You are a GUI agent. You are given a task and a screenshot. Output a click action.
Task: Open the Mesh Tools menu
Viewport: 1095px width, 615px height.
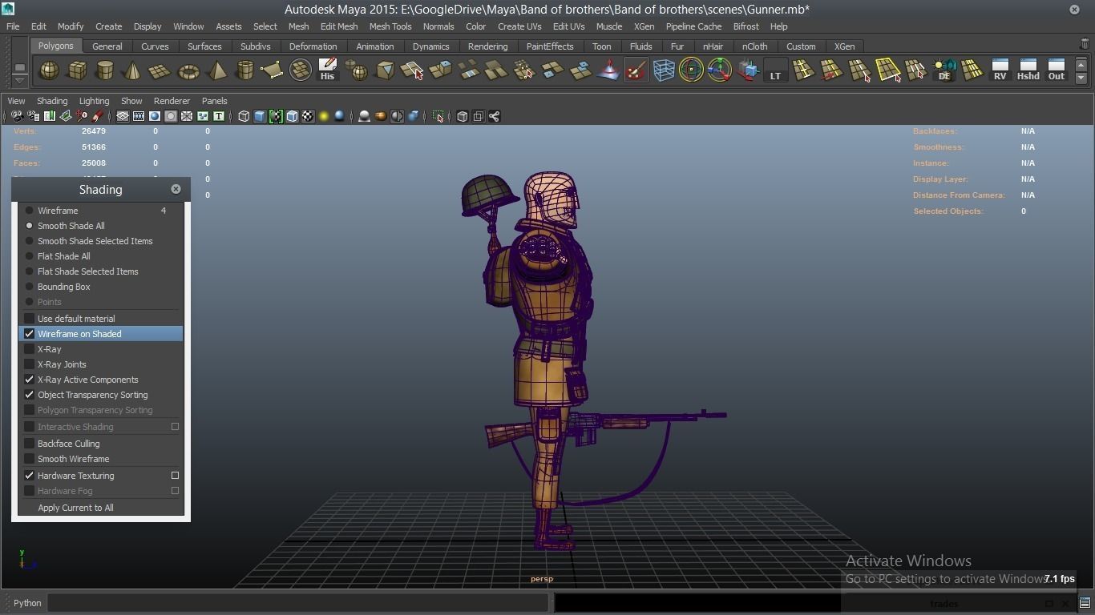(390, 26)
